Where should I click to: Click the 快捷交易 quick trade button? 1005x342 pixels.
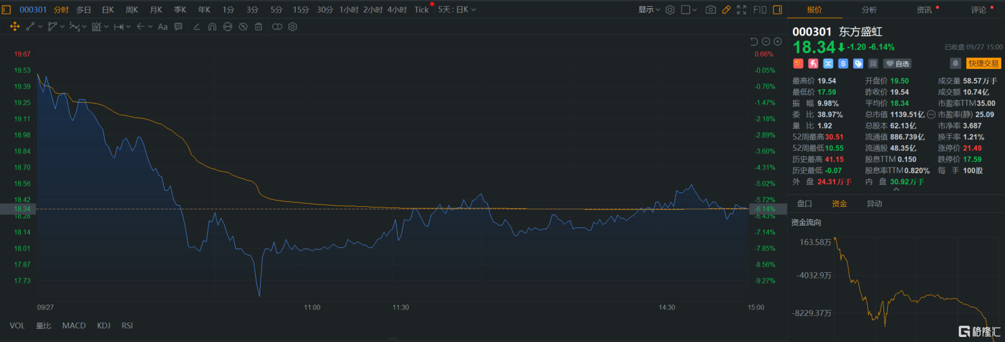984,64
